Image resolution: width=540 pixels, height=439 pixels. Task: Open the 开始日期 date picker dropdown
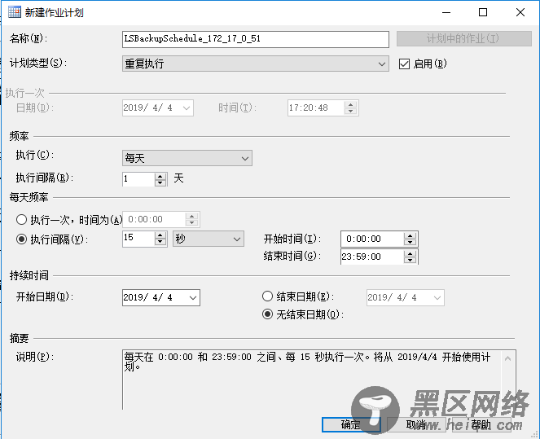(193, 298)
